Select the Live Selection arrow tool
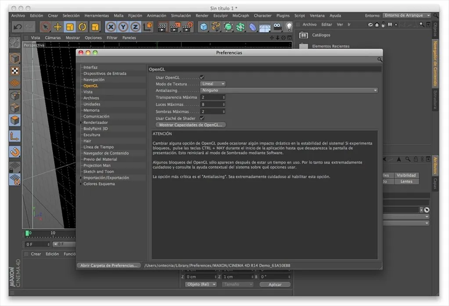 (45, 27)
